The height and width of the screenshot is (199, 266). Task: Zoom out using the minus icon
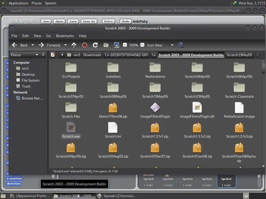pyautogui.click(x=125, y=45)
